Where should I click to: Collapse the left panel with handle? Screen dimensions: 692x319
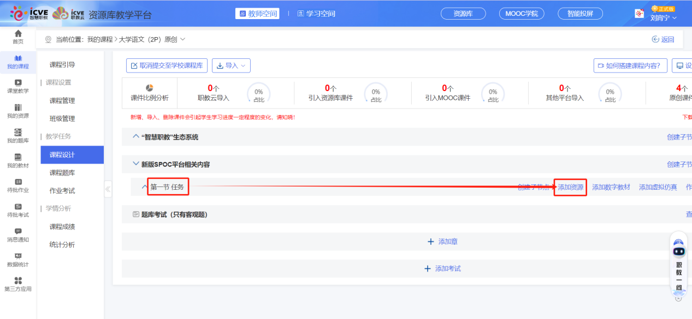point(108,189)
